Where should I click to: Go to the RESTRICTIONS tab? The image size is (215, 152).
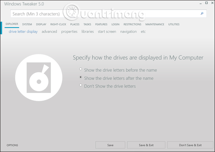[x=132, y=24]
